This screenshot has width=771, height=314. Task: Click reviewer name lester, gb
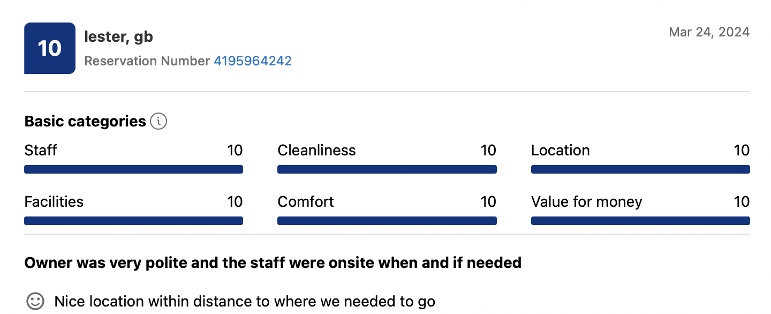119,37
